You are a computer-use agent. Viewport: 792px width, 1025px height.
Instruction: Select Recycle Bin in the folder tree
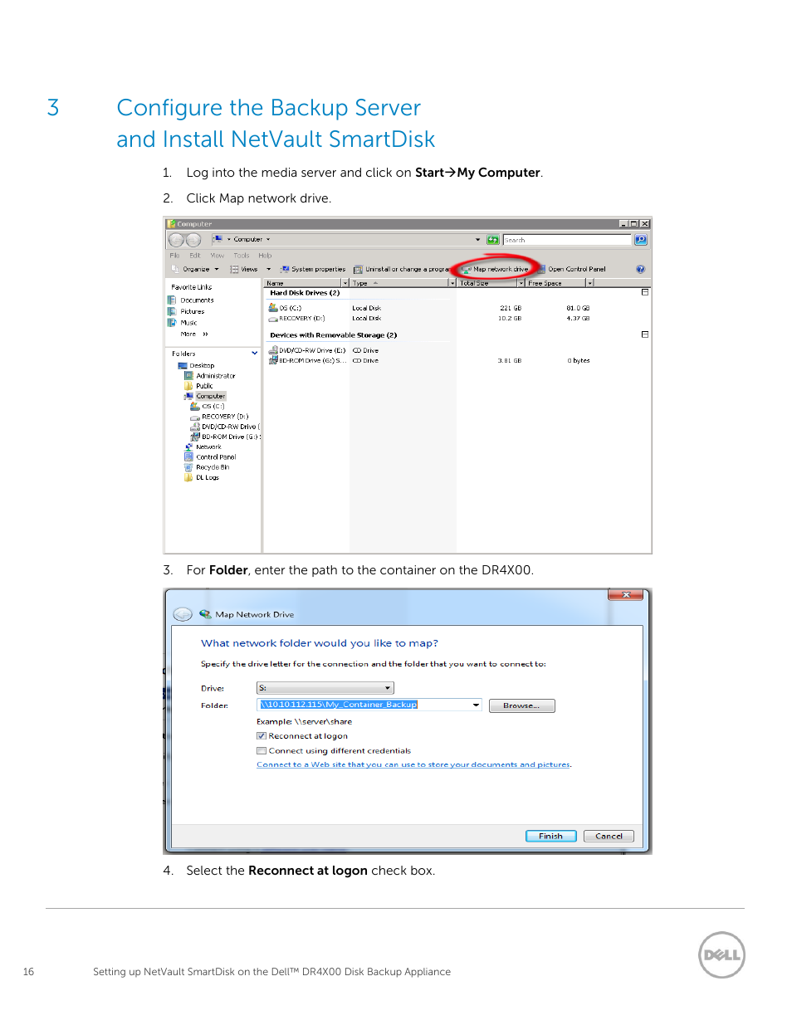coord(207,467)
